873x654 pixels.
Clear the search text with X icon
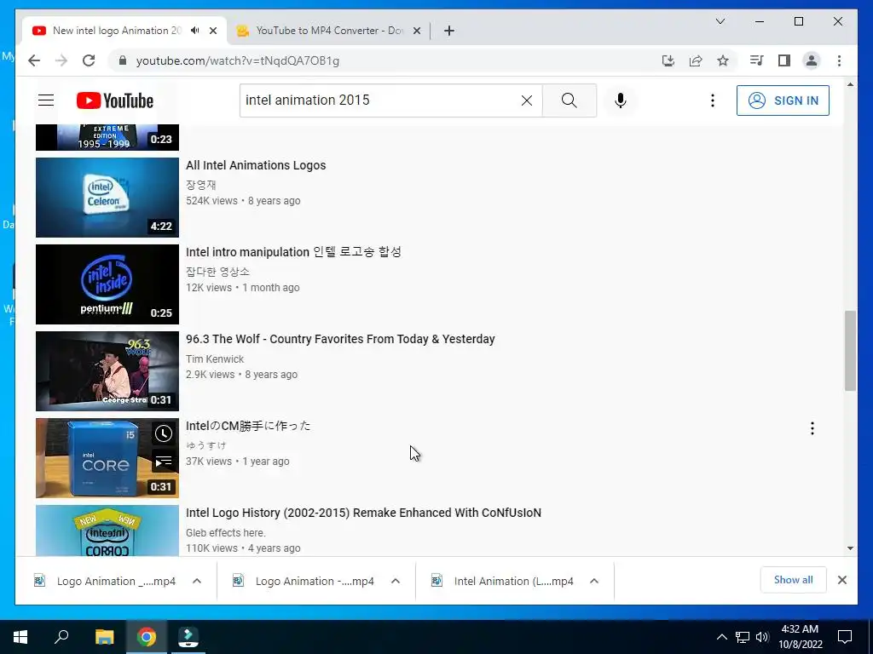pyautogui.click(x=527, y=100)
